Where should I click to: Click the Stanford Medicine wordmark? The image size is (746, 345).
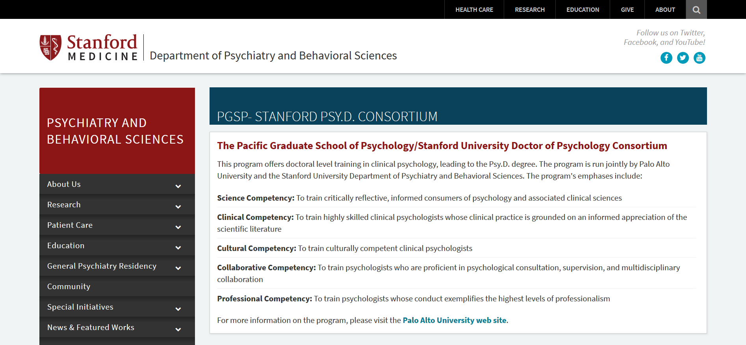tap(102, 48)
